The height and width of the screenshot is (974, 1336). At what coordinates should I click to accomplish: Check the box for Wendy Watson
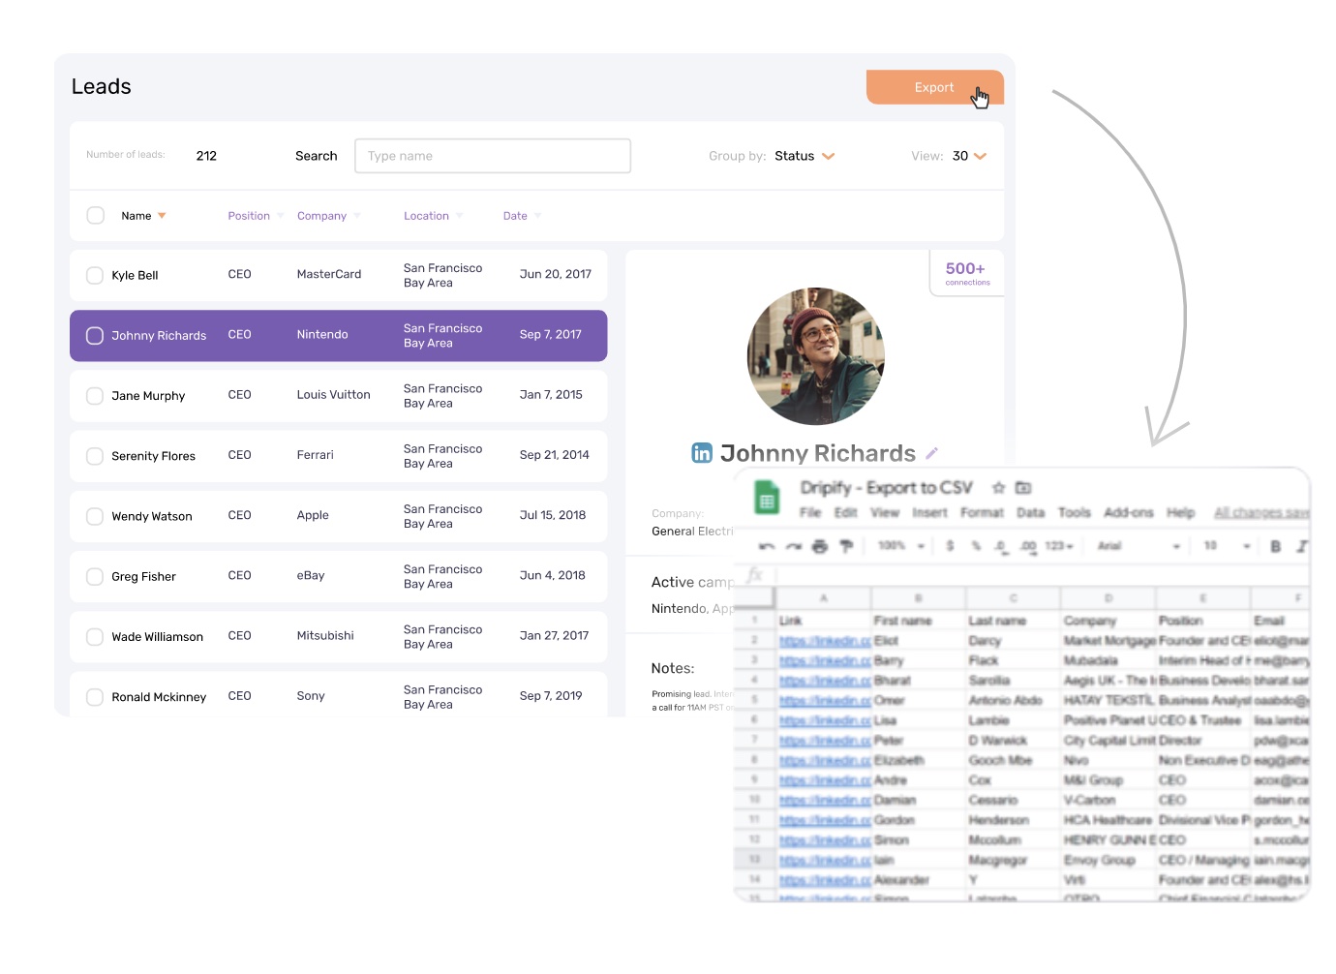95,516
